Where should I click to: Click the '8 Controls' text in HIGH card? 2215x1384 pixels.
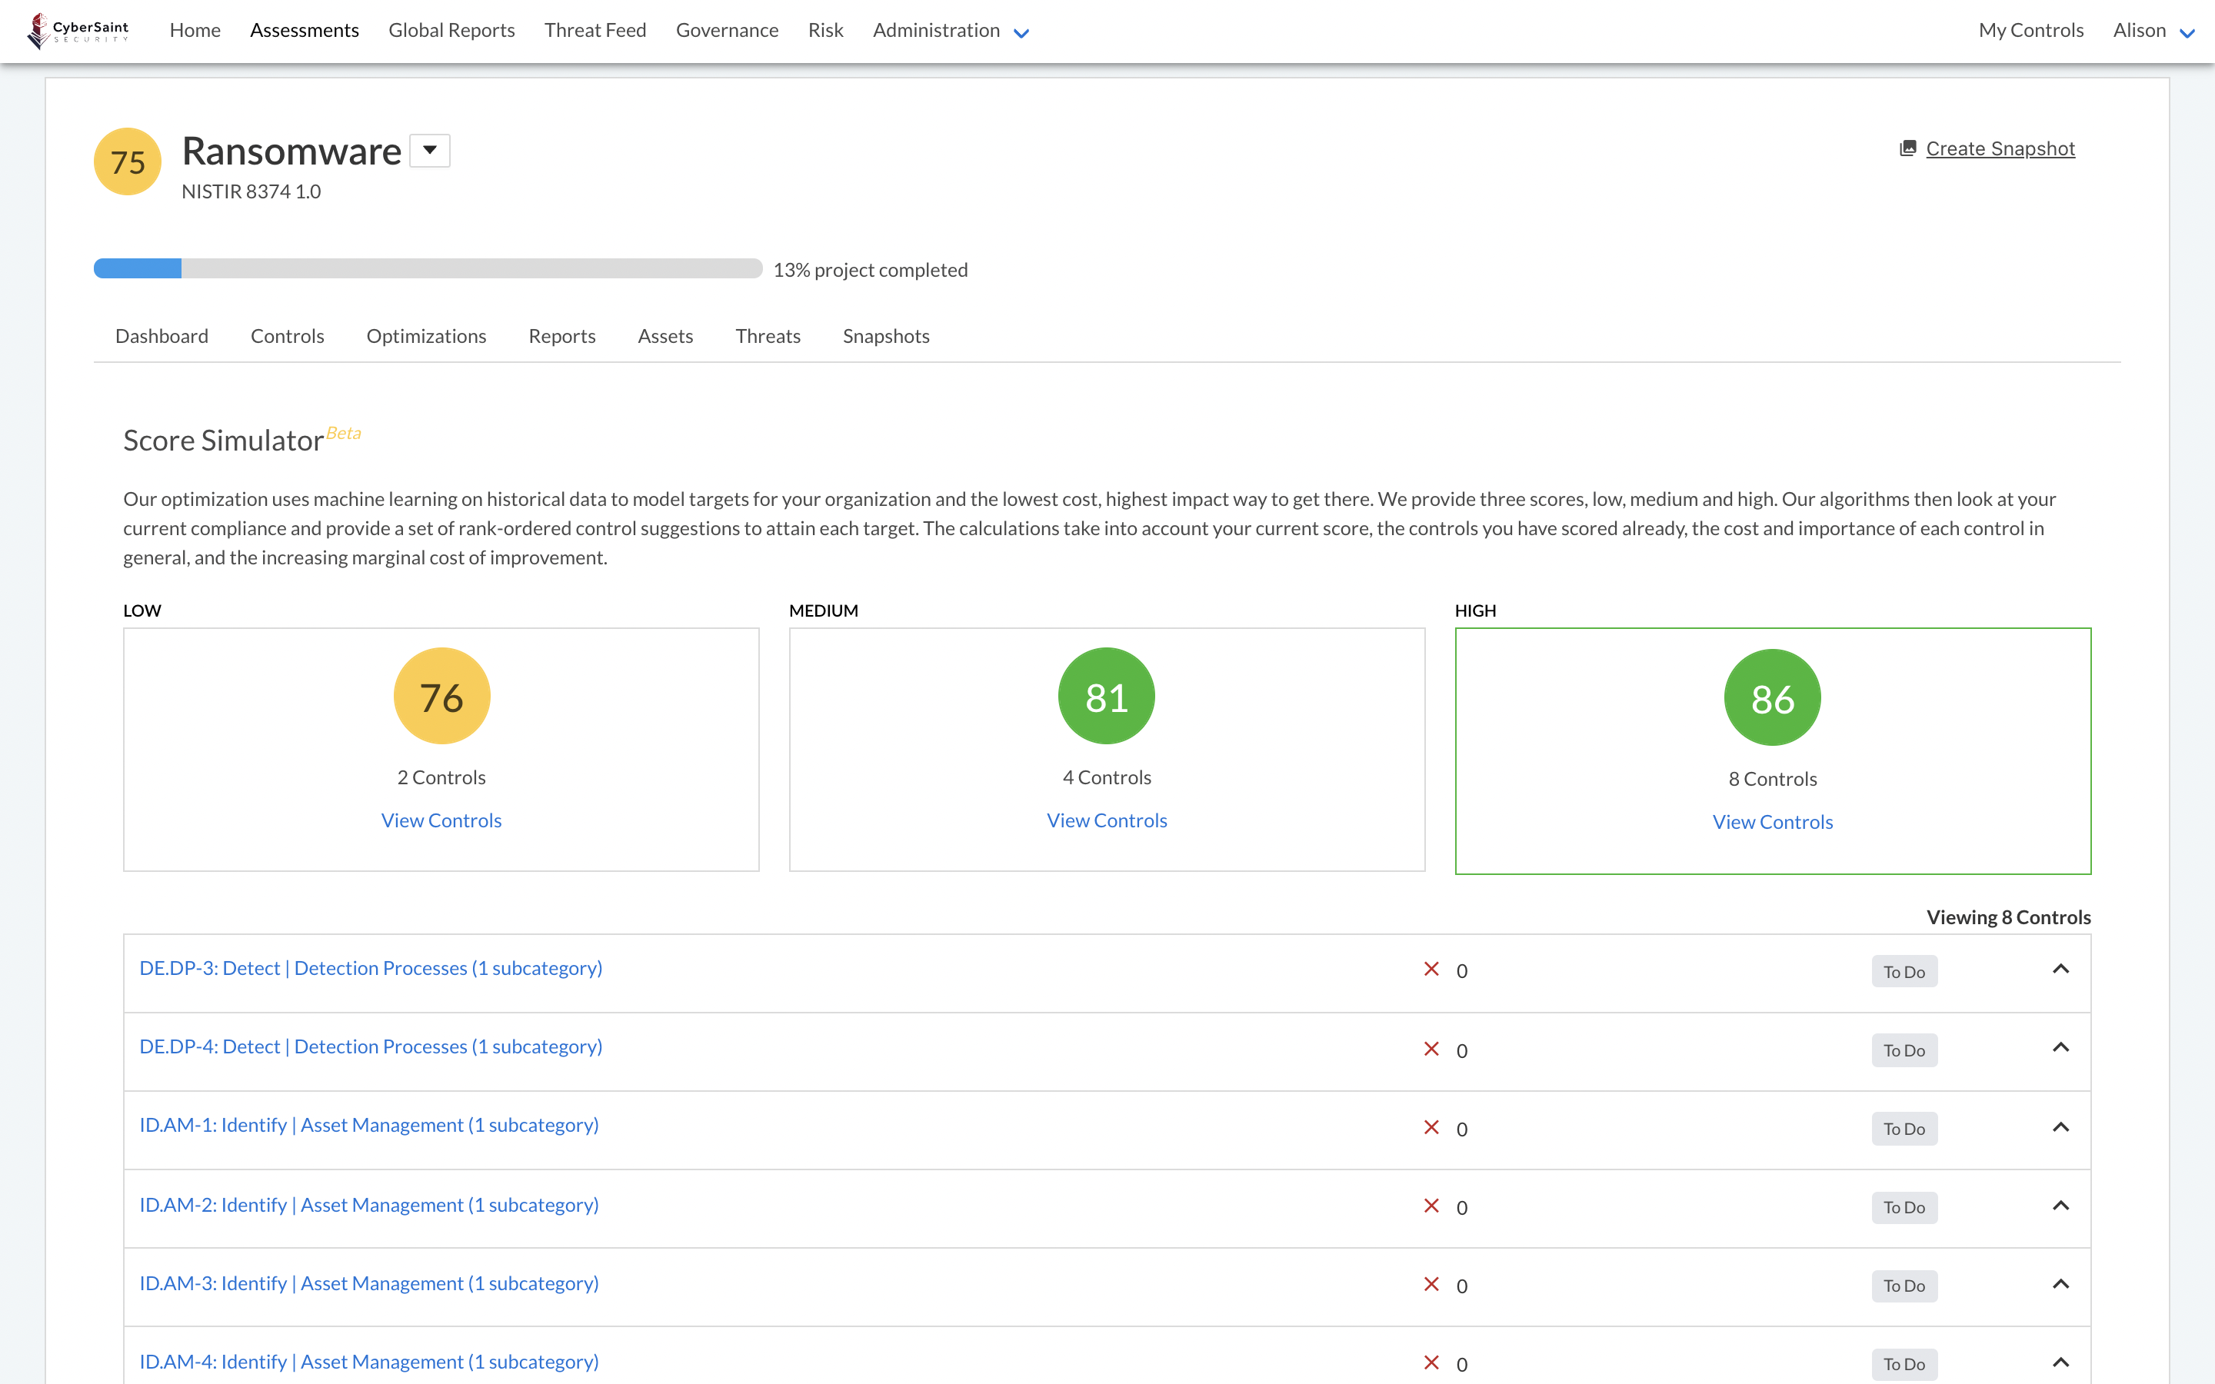point(1773,779)
